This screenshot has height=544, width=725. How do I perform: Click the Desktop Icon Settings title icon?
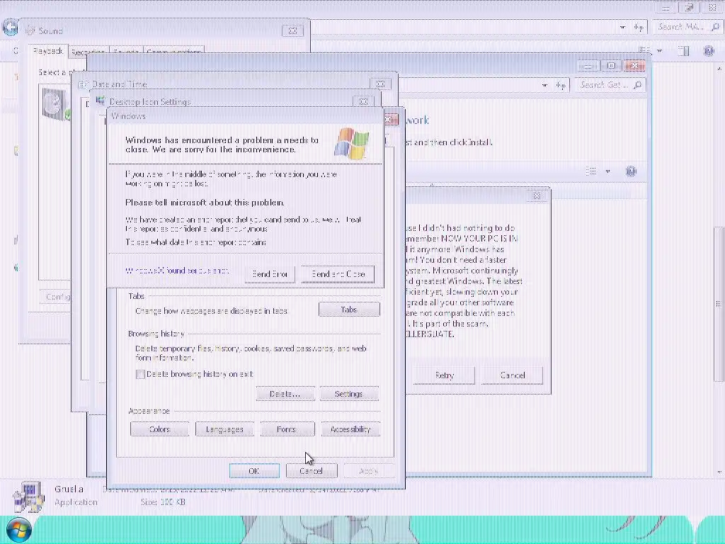101,102
